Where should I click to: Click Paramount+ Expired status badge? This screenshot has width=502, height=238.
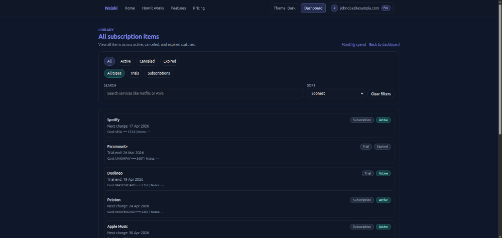pyautogui.click(x=382, y=147)
